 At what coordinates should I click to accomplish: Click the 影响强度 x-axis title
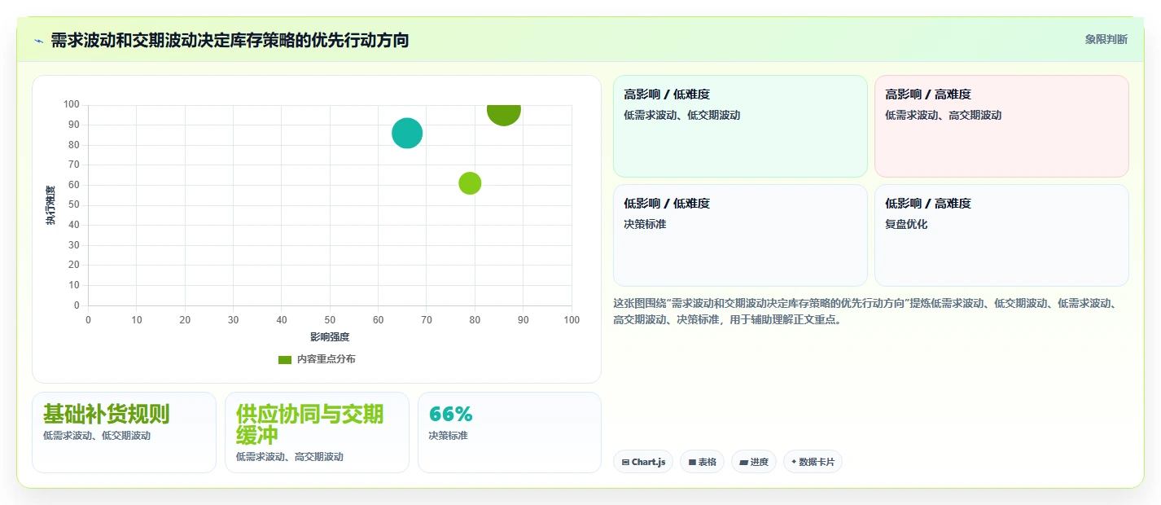[330, 336]
